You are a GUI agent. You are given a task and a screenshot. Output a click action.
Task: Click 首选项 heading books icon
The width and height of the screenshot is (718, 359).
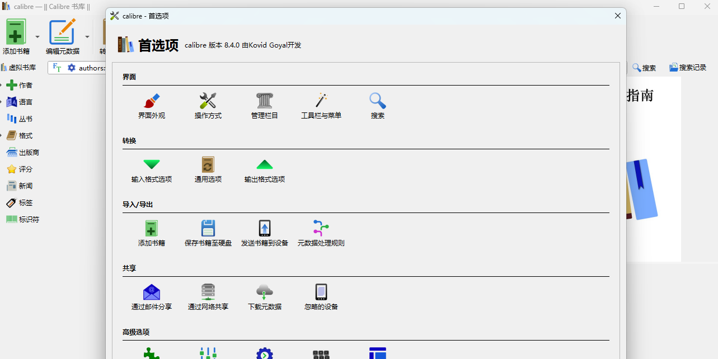(x=126, y=45)
